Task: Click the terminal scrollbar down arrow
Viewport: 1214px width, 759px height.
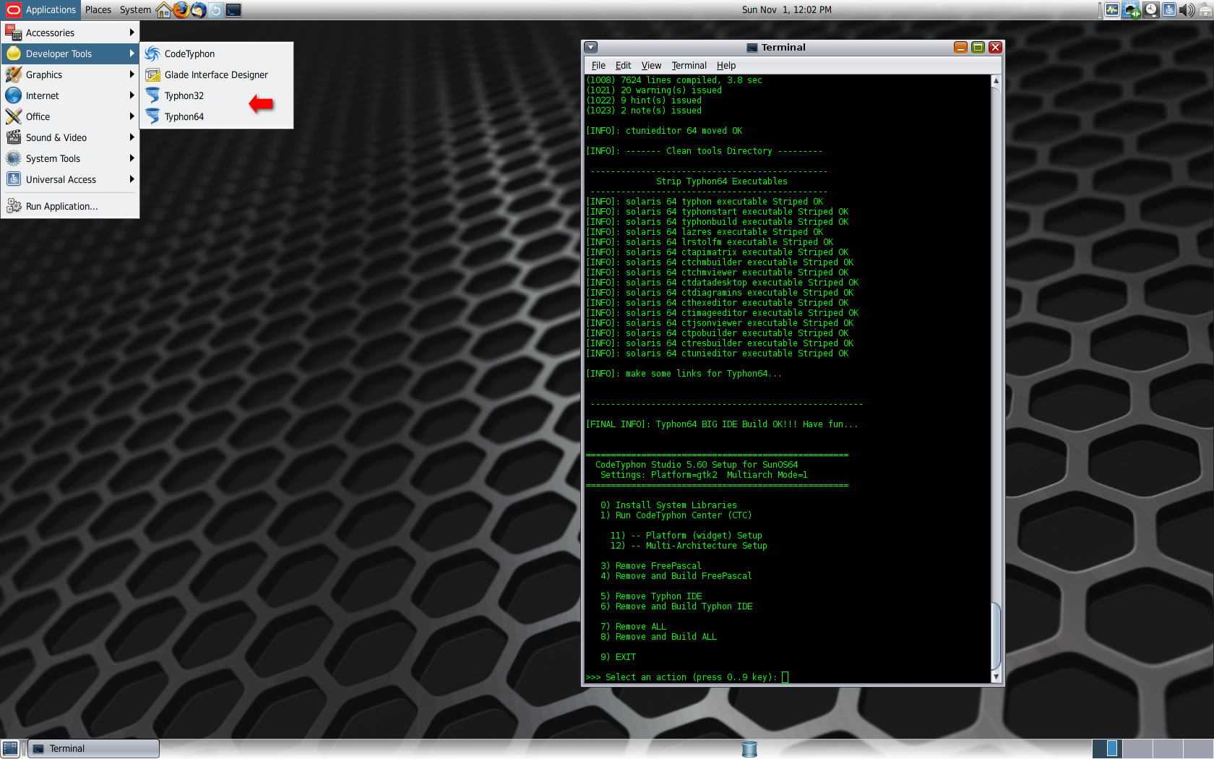Action: [x=996, y=677]
